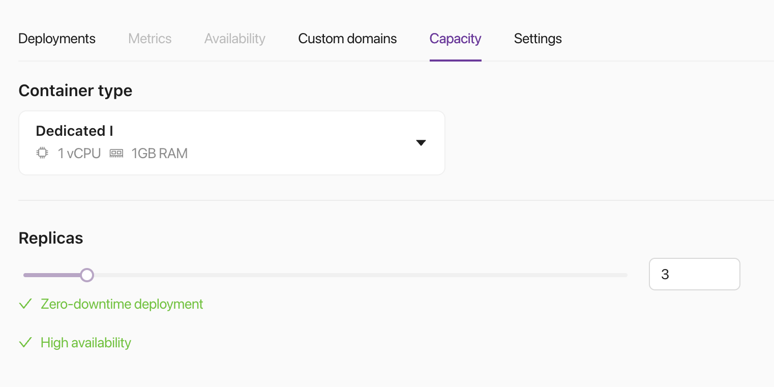
Task: Click the CPU chip icon showing 1 vCPU
Action: pyautogui.click(x=42, y=153)
